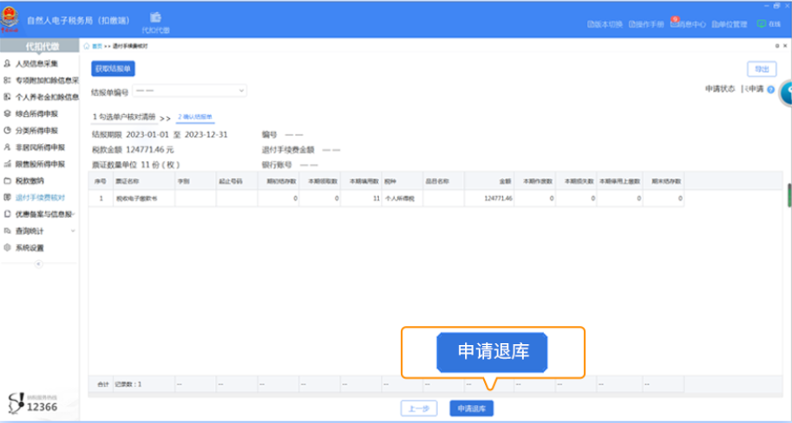Click the 记录数：1 footer text
Screen dimensions: 792x423
pos(128,384)
